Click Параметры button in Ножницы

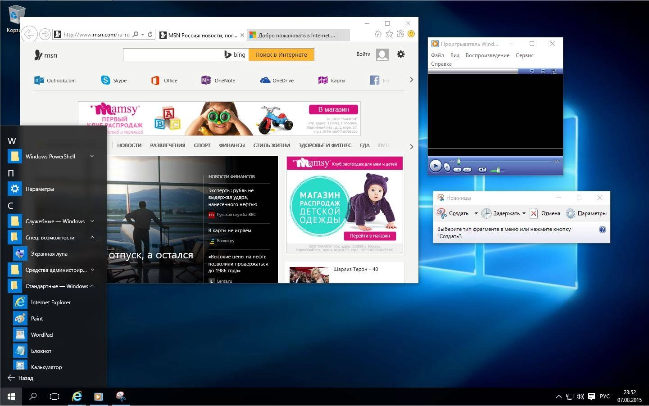[x=586, y=213]
